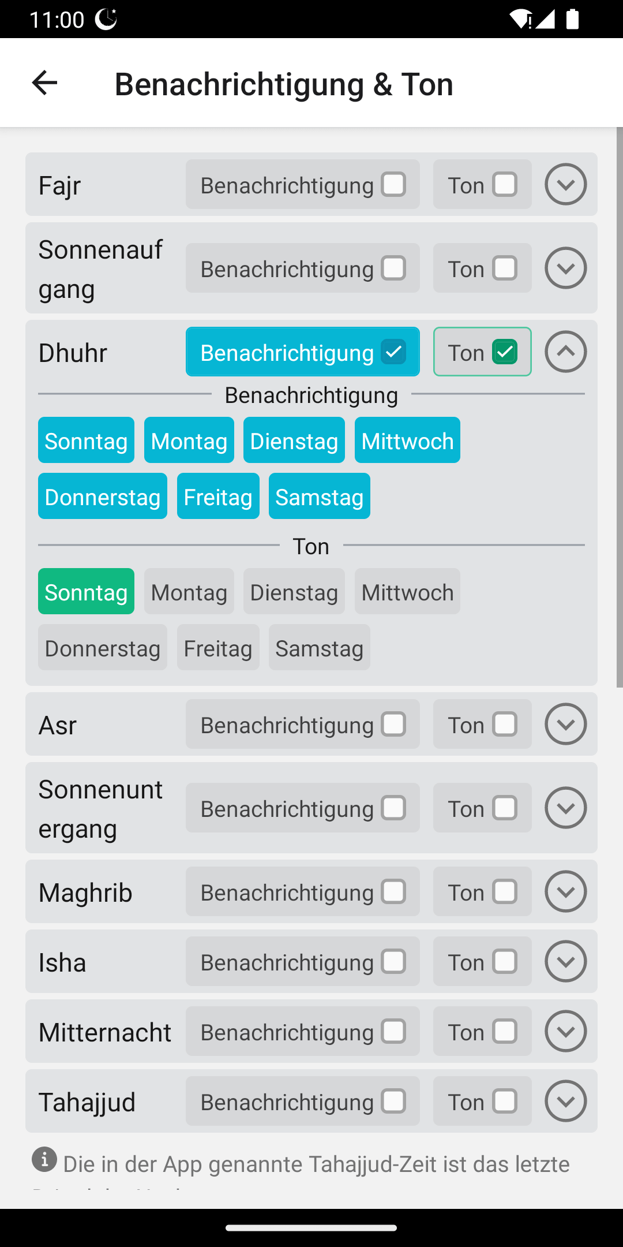Turn on Asr Benachrichtigung checkbox
This screenshot has width=623, height=1247.
pos(393,725)
